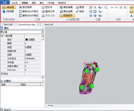Click the fit to window icon
This screenshot has height=111, width=134.
95,11
